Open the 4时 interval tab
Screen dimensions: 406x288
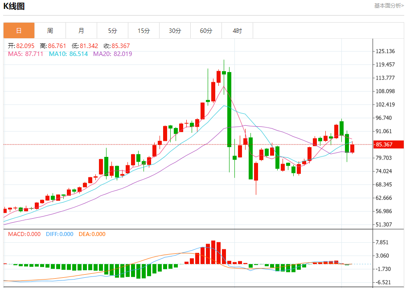[237, 31]
